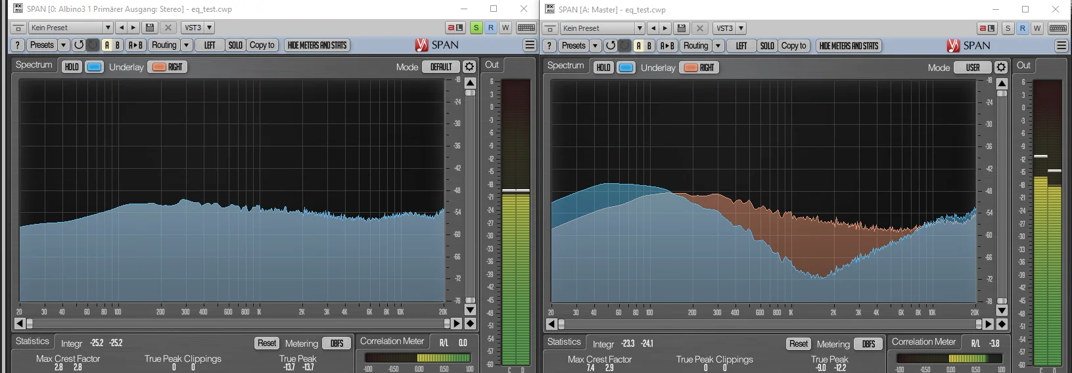Reset statistics in Albino3 window
Image resolution: width=1072 pixels, height=373 pixels.
coord(267,343)
